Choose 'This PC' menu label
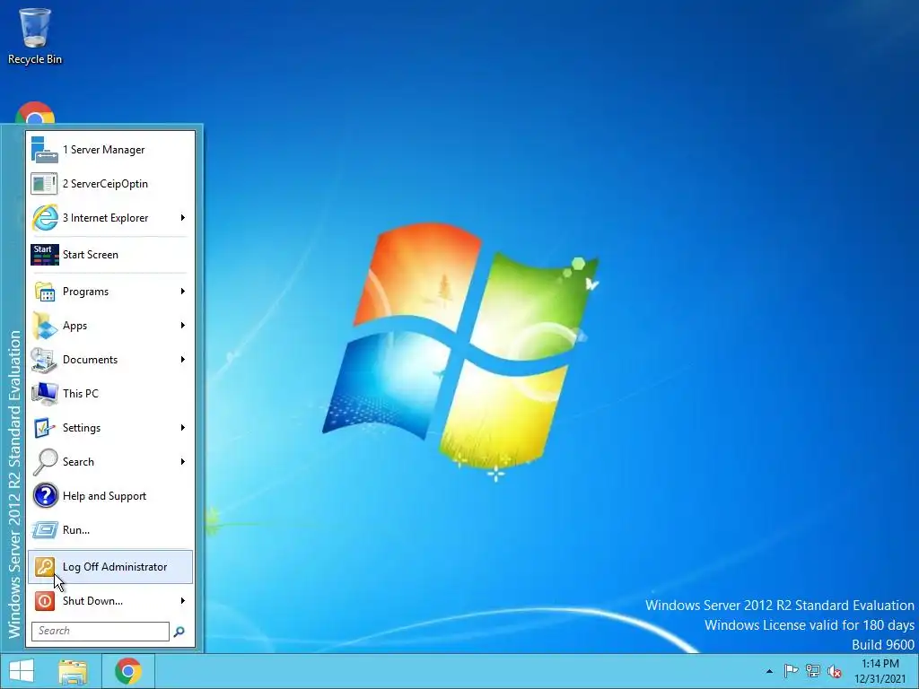This screenshot has width=919, height=689. click(x=80, y=393)
